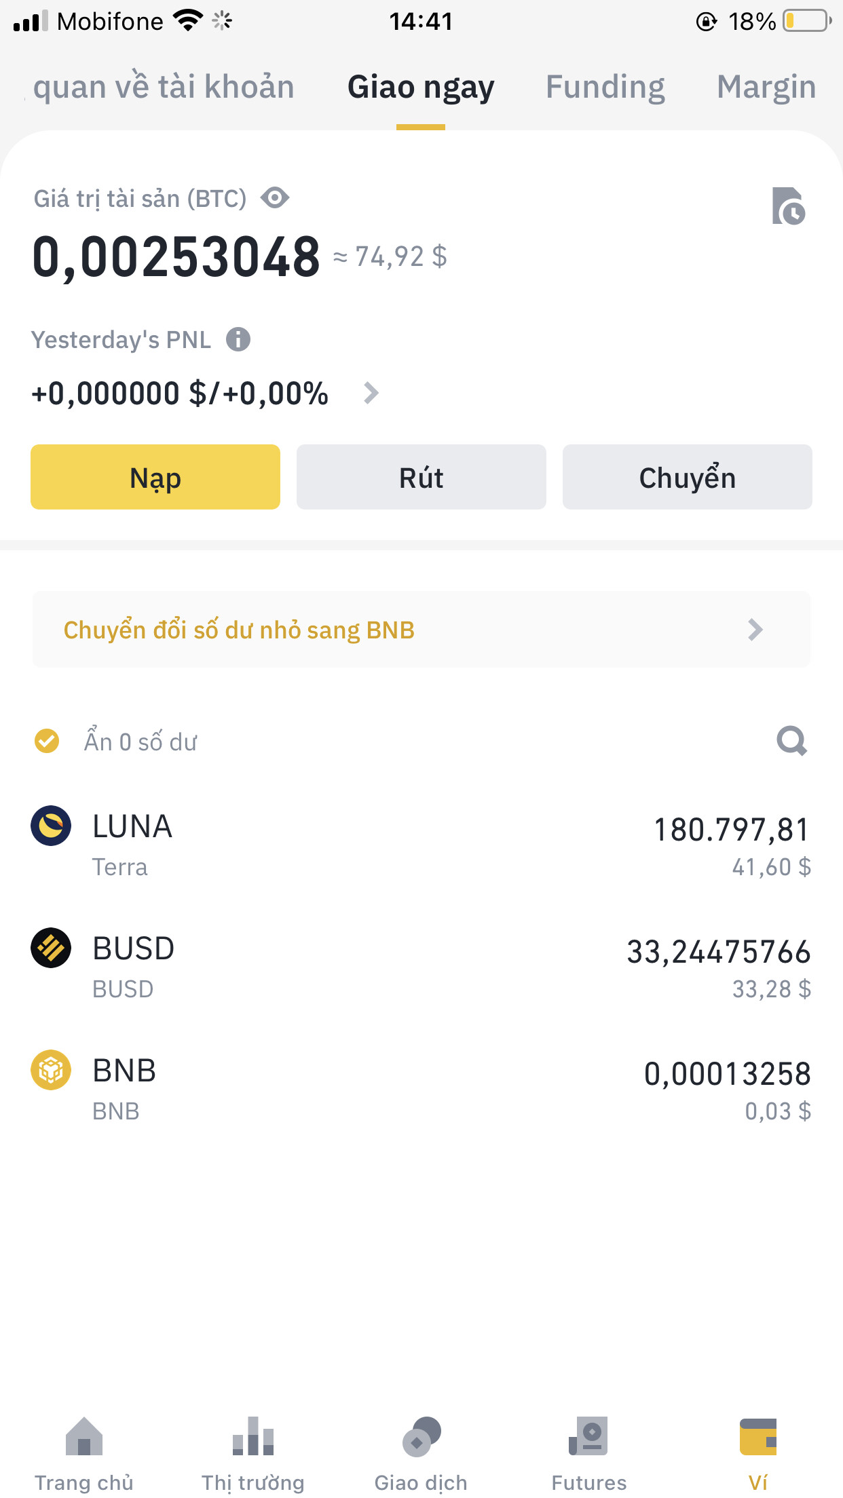This screenshot has width=843, height=1498.
Task: Tap the BNB coin icon
Action: 51,1070
